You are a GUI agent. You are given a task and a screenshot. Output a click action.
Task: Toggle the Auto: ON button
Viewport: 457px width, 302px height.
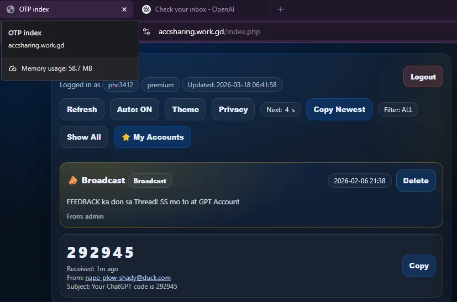(x=134, y=109)
